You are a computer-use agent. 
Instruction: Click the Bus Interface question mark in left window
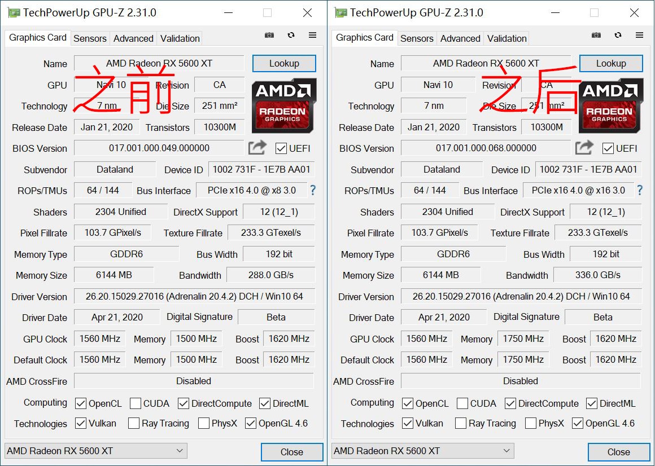(312, 190)
